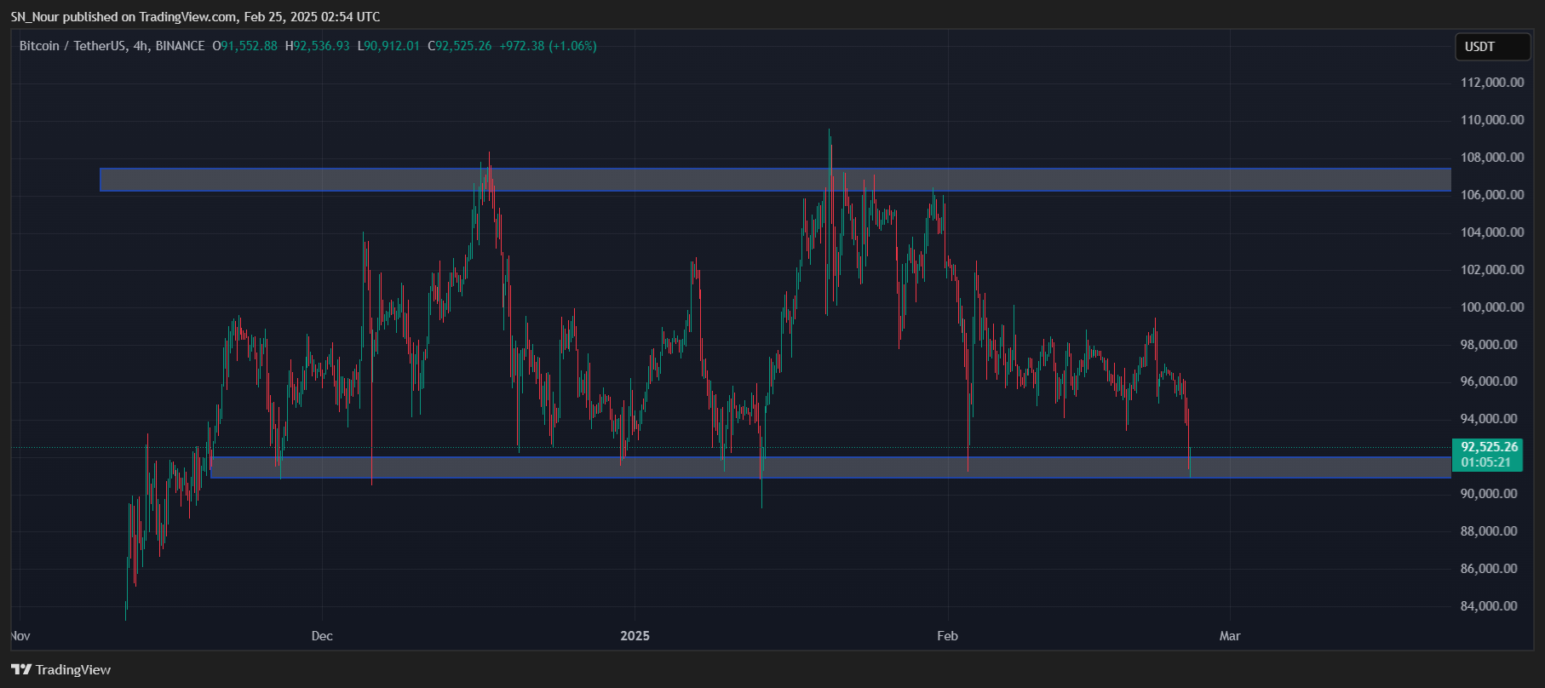1545x688 pixels.
Task: Click the SN_Nour author name in header
Action: point(35,17)
